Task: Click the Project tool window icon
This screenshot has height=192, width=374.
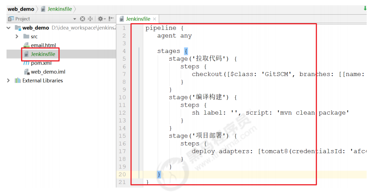Action: 11,19
